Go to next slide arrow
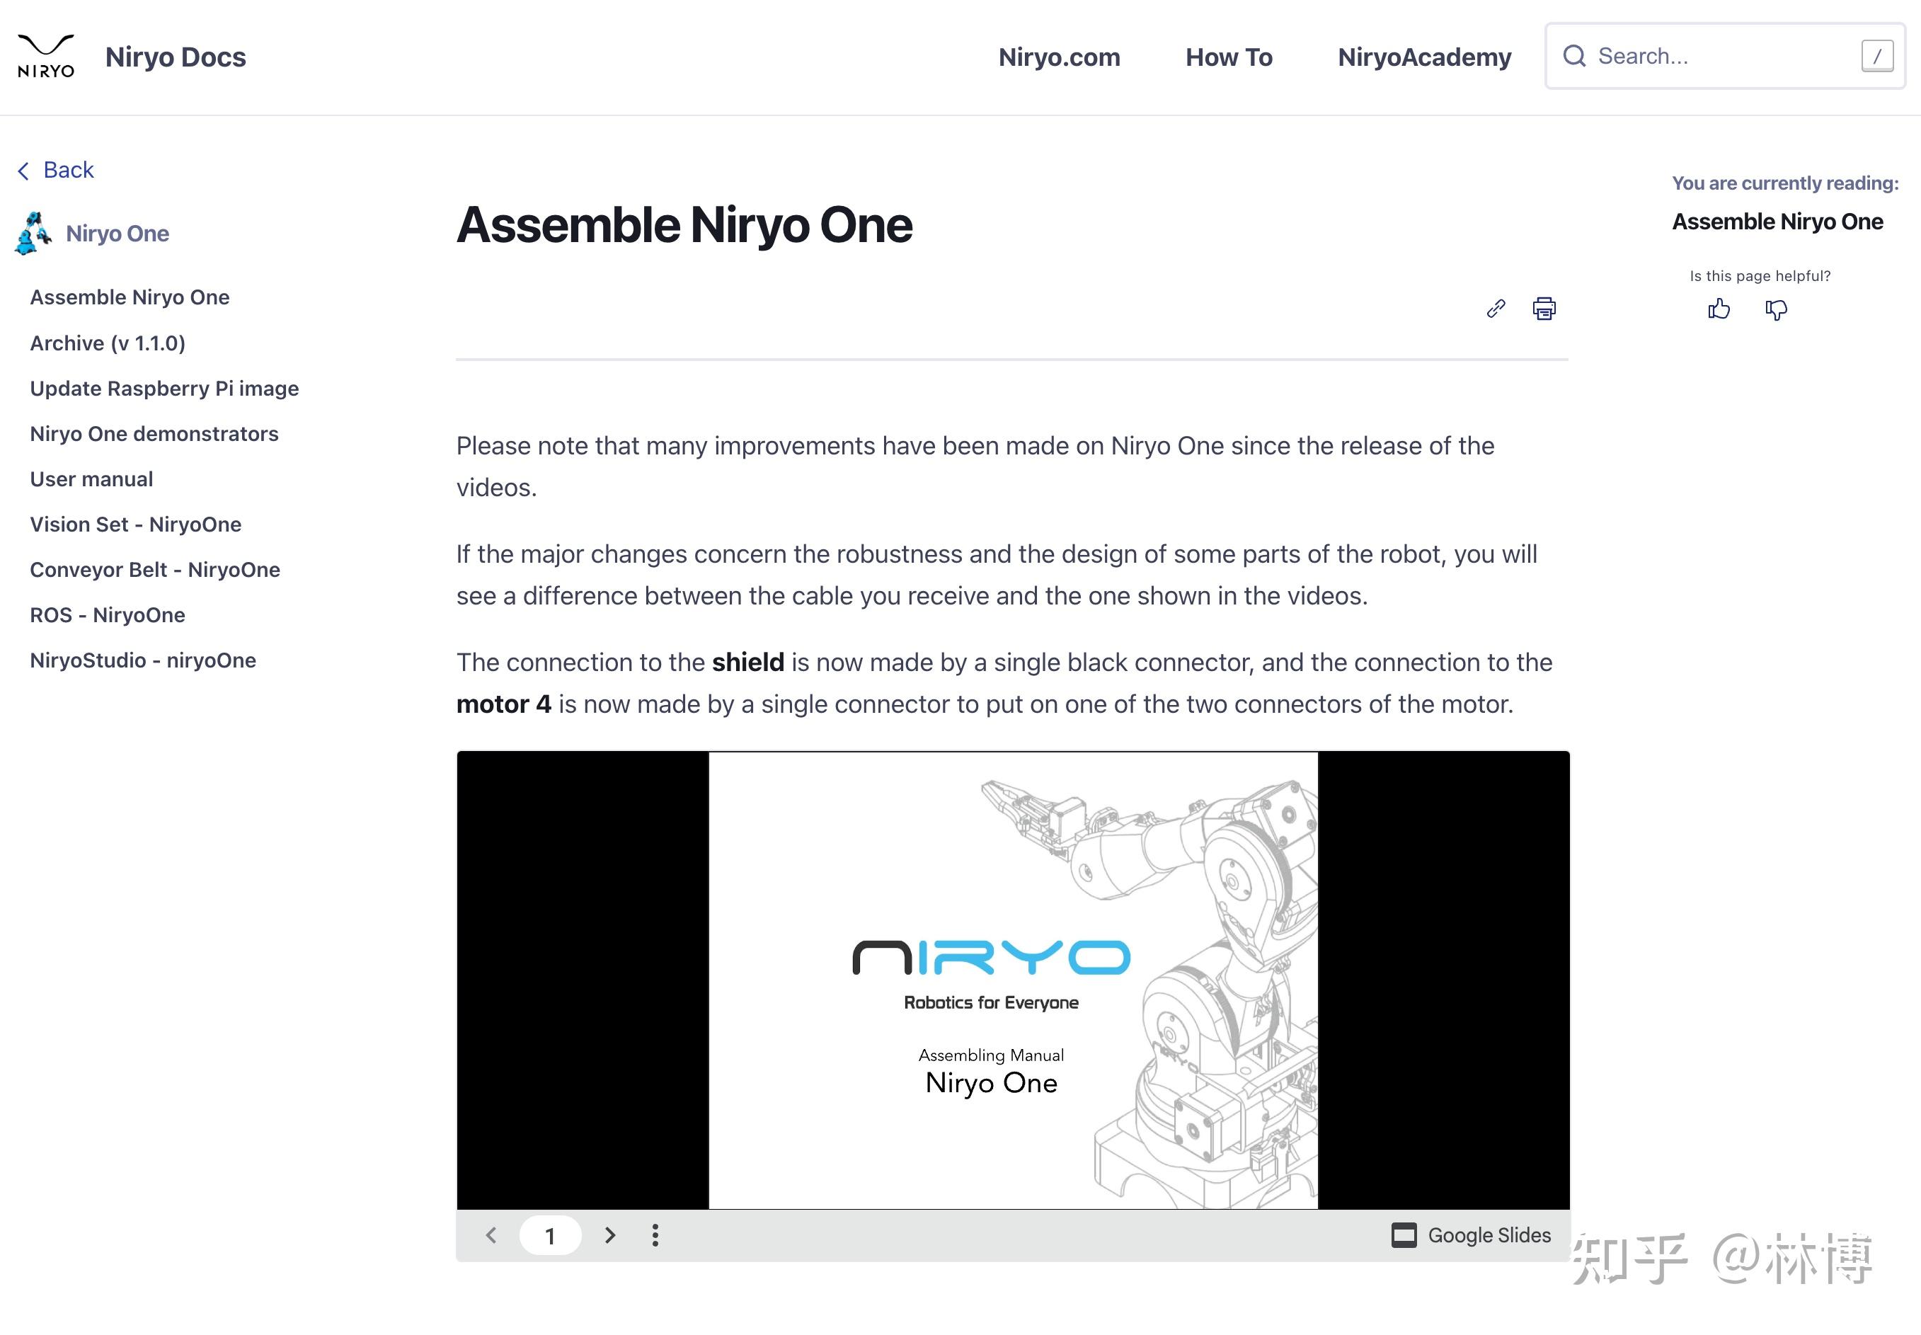Screen dimensions: 1921x1335 point(609,1234)
